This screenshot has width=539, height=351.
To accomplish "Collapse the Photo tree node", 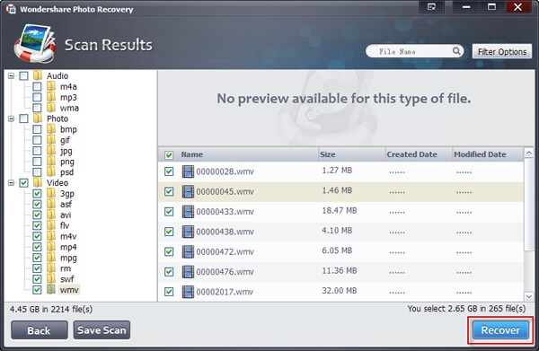I will coord(11,118).
